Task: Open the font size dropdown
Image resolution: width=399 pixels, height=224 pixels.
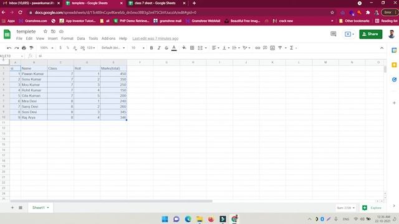Action: coord(138,48)
